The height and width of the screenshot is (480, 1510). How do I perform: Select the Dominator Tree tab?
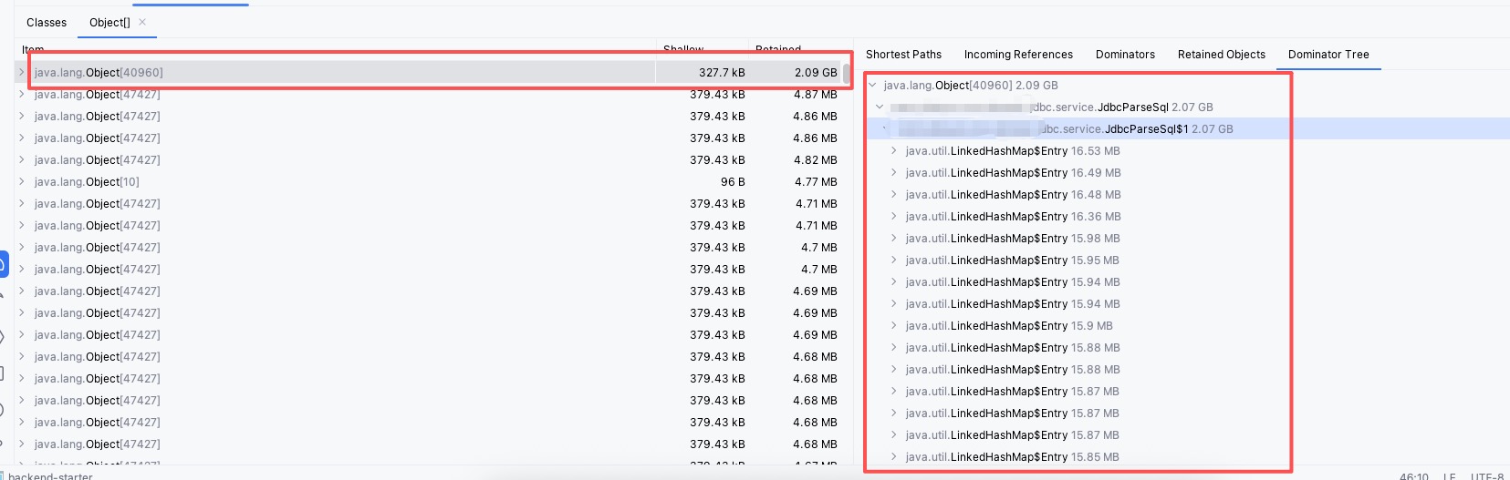click(x=1328, y=55)
